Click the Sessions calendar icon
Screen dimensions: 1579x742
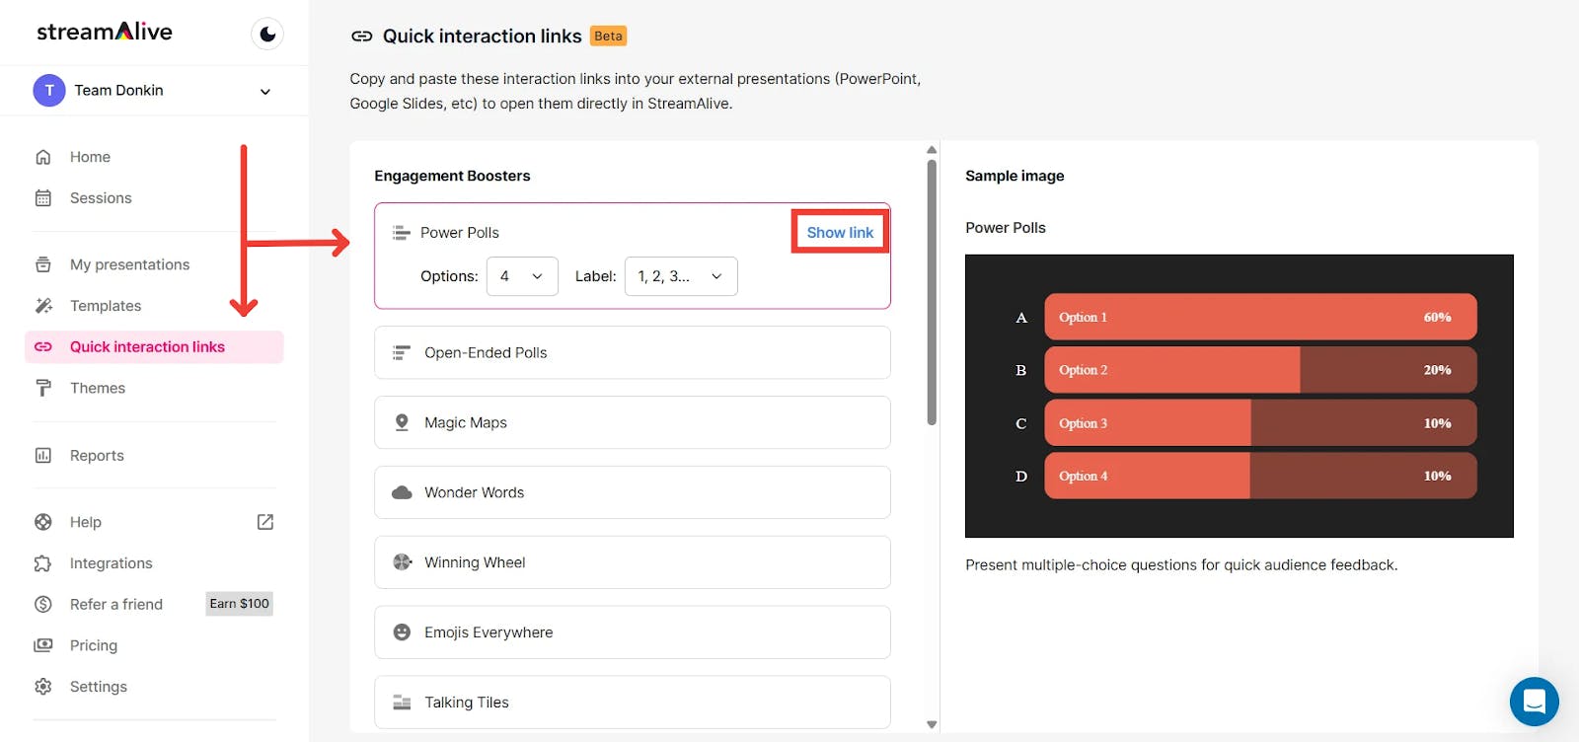point(43,198)
